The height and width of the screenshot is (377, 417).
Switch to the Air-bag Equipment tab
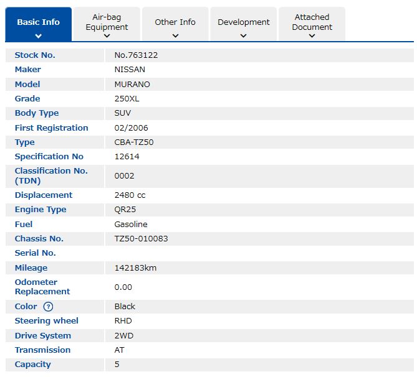click(107, 22)
